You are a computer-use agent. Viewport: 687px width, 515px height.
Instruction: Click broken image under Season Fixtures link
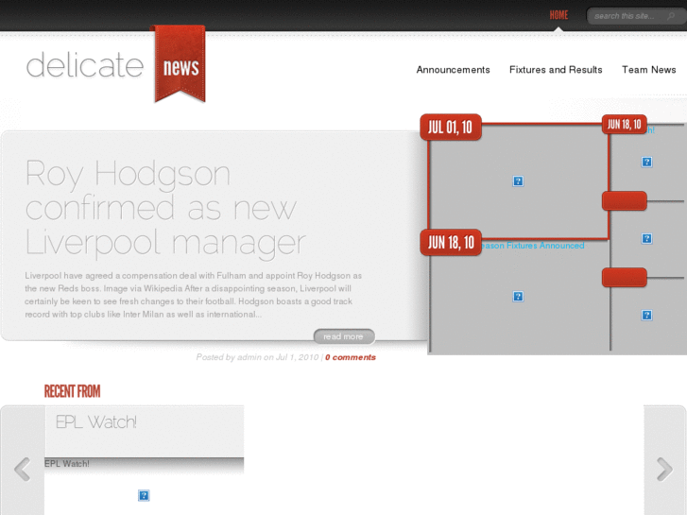tap(518, 297)
